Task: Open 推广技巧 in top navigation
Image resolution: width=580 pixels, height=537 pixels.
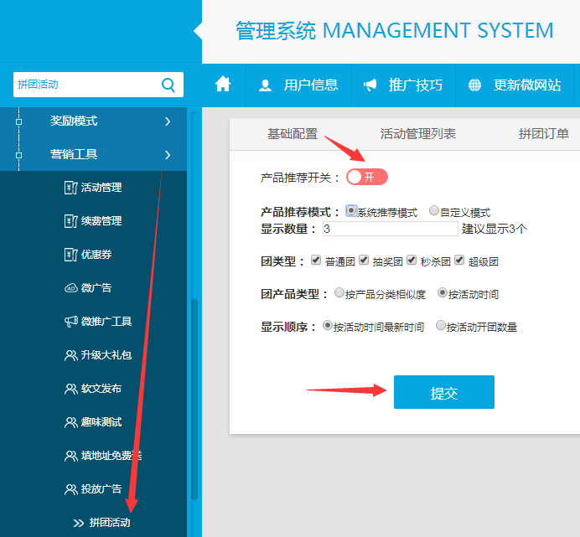Action: [x=403, y=85]
